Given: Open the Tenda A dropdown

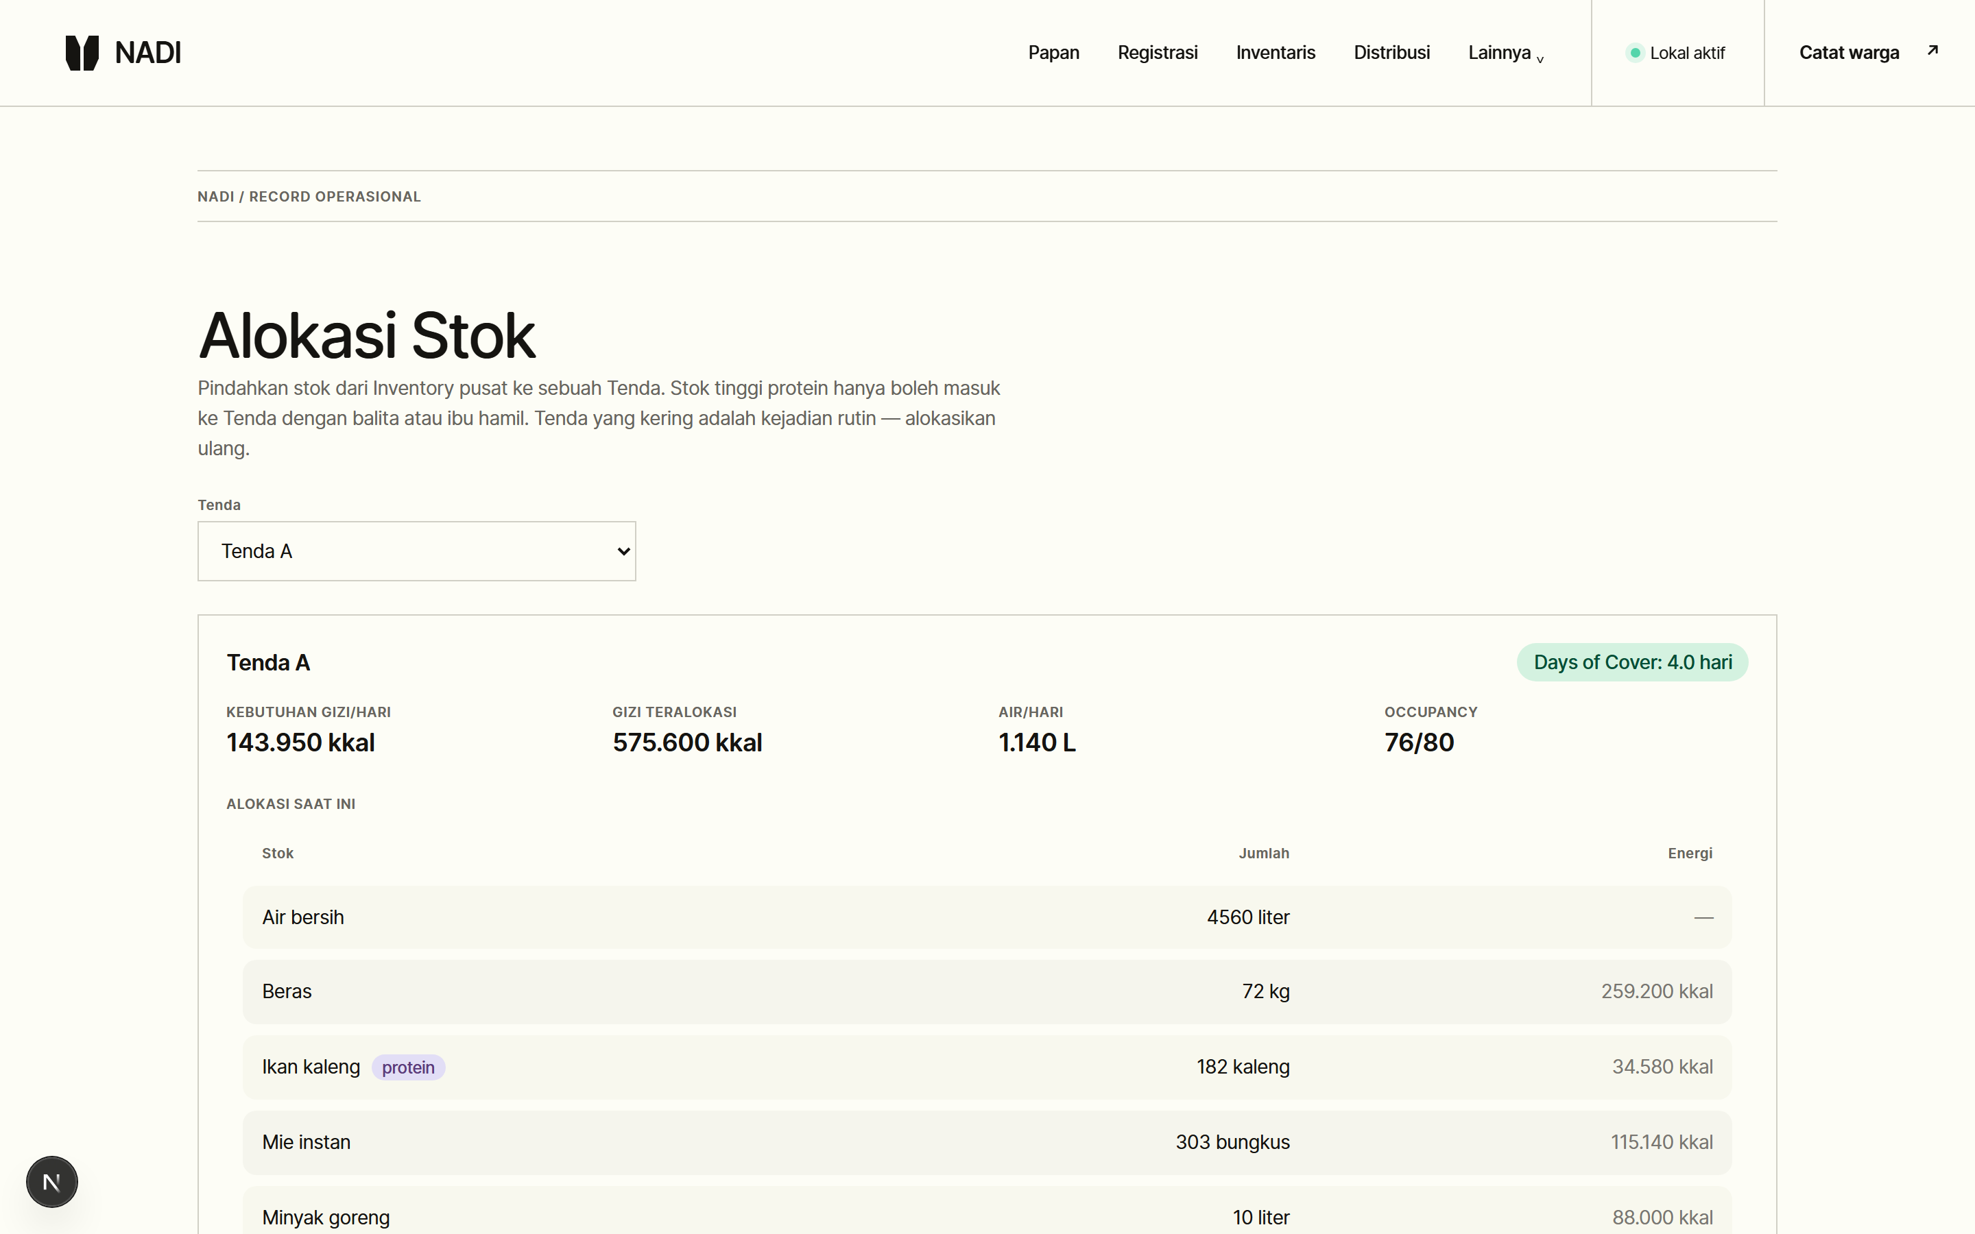Looking at the screenshot, I should click(416, 551).
